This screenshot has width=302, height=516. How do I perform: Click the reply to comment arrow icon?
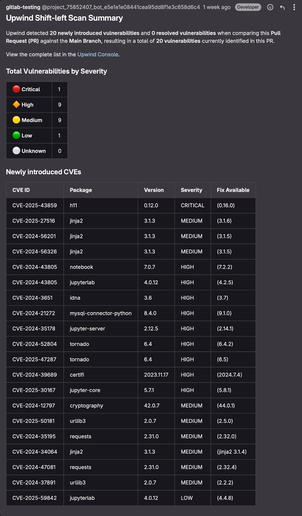[282, 7]
